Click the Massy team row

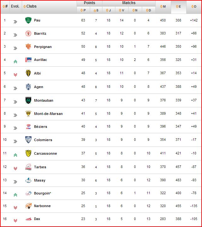coord(101,180)
